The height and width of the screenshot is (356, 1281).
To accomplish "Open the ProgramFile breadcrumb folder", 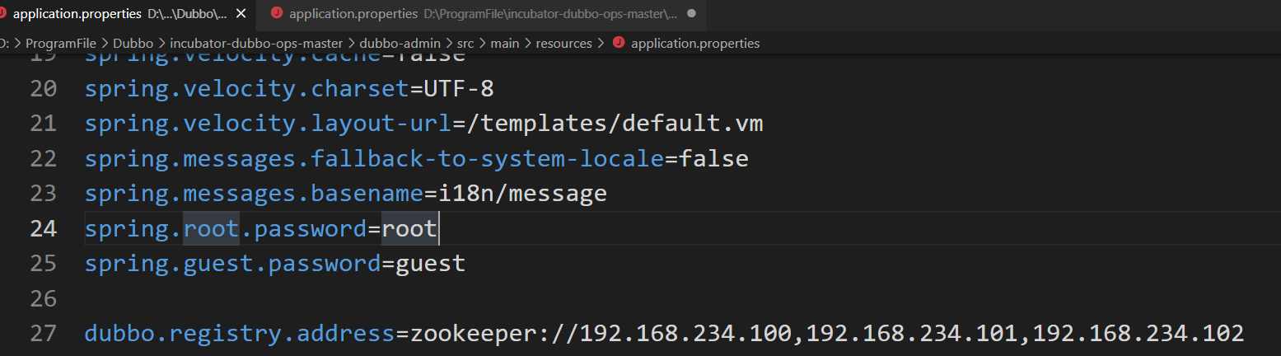I will click(x=61, y=44).
